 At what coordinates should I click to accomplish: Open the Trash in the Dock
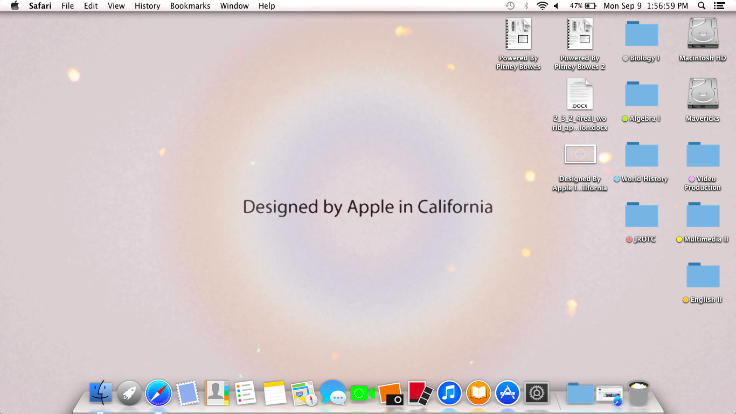(639, 394)
